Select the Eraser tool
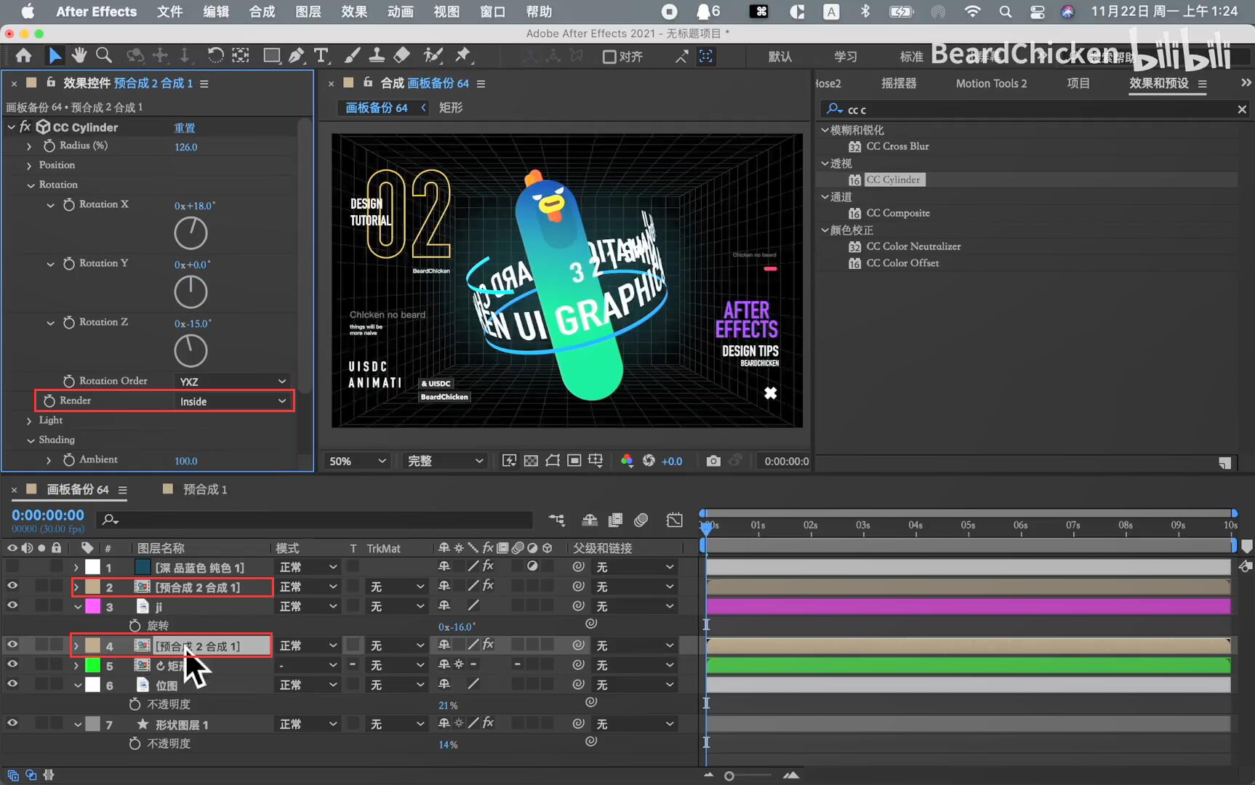This screenshot has width=1255, height=785. [402, 56]
